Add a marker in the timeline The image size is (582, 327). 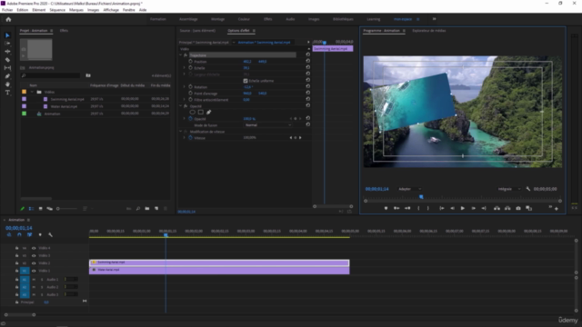point(40,234)
